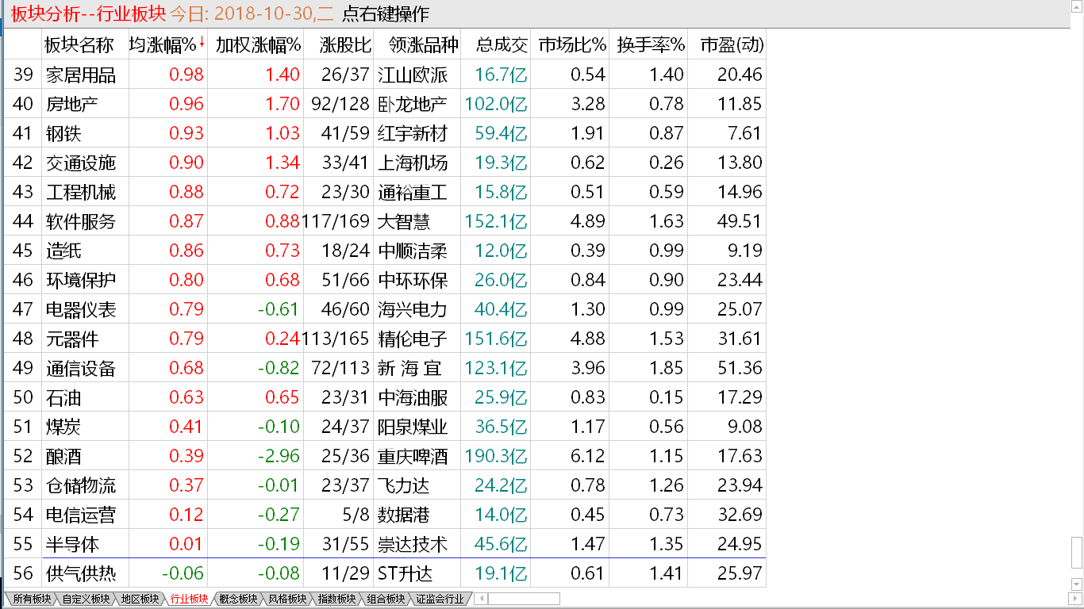Click leading stock 精伦电子
The image size is (1084, 609).
tap(413, 339)
